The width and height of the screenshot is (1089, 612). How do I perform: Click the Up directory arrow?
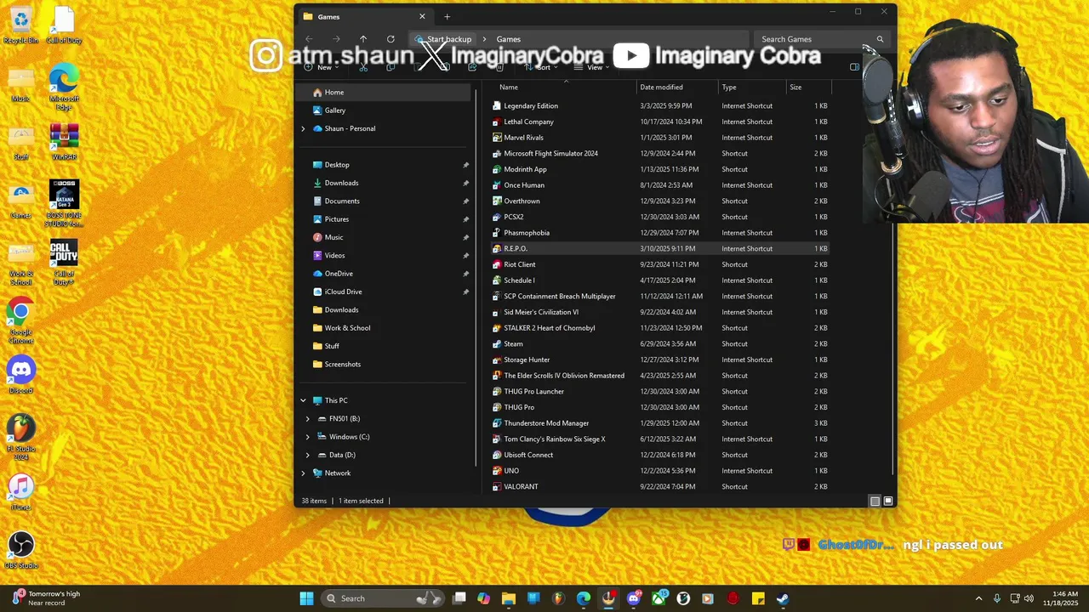(363, 39)
